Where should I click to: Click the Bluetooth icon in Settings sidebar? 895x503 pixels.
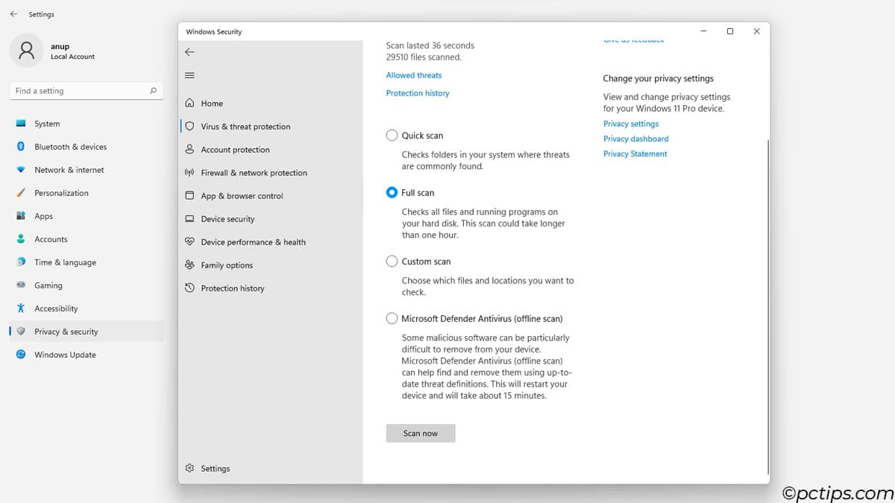(21, 147)
